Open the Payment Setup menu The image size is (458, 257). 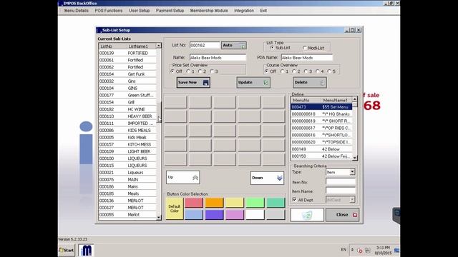(170, 11)
